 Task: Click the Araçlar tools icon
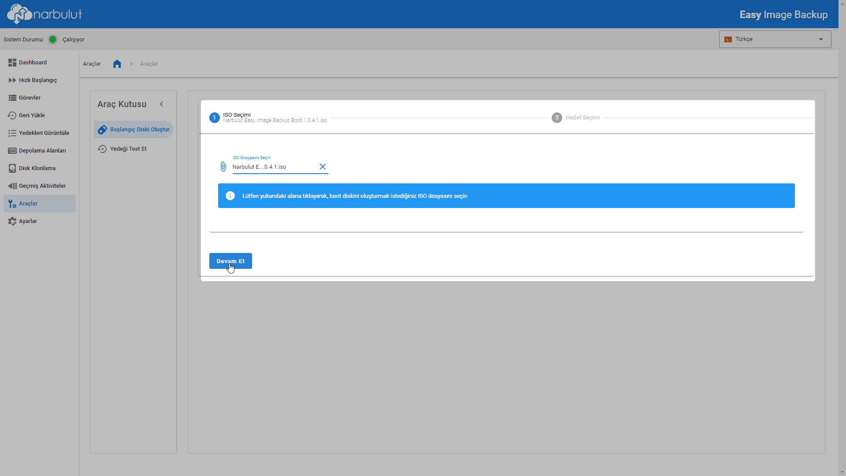(12, 204)
